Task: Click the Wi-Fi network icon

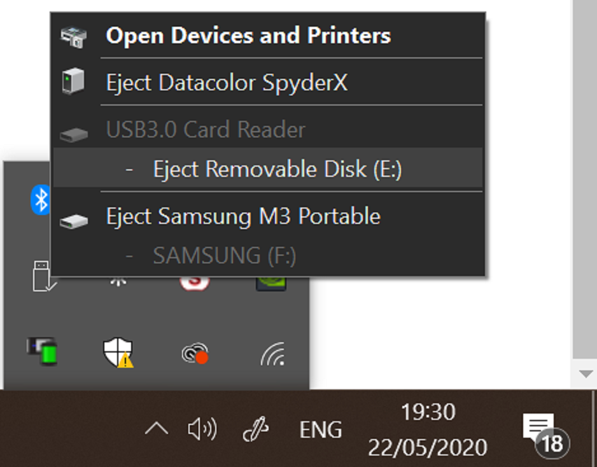Action: pyautogui.click(x=272, y=354)
